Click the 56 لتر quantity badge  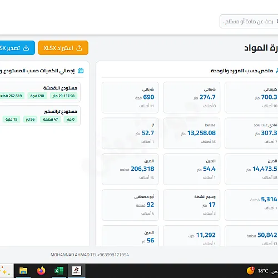[30, 120]
